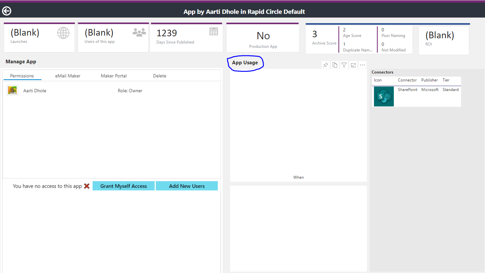Select the Delete tab
The height and width of the screenshot is (273, 485).
(x=159, y=76)
